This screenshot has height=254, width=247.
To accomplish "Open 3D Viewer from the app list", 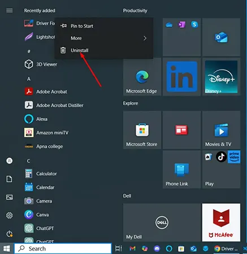I will click(x=41, y=64).
